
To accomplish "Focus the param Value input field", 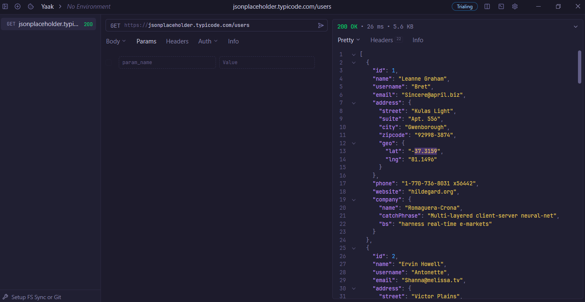I will (x=267, y=62).
